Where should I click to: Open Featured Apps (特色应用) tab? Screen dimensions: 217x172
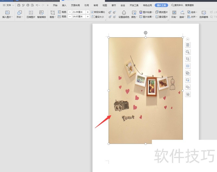tap(147, 5)
